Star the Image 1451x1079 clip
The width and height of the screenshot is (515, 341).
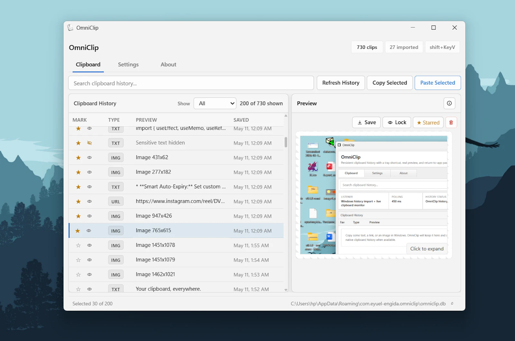point(78,260)
